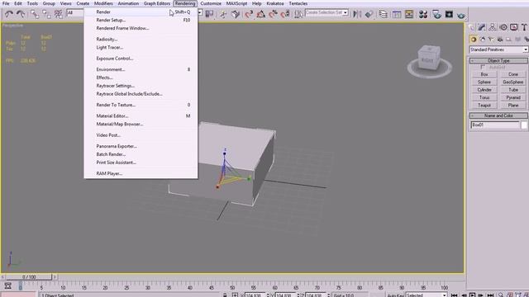Select Geometry category icon
This screenshot has width=529, height=297.
(474, 40)
